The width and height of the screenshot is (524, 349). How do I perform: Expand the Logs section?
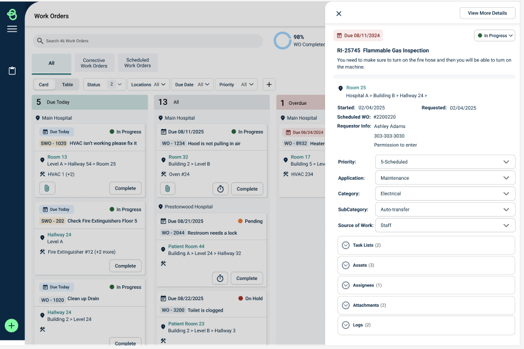pos(426,325)
